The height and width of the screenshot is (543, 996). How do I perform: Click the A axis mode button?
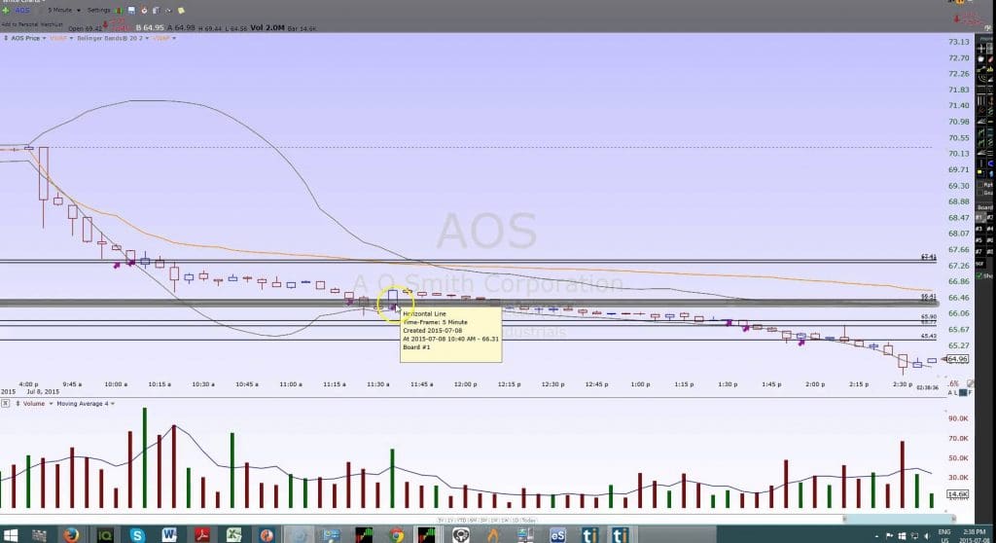point(950,393)
